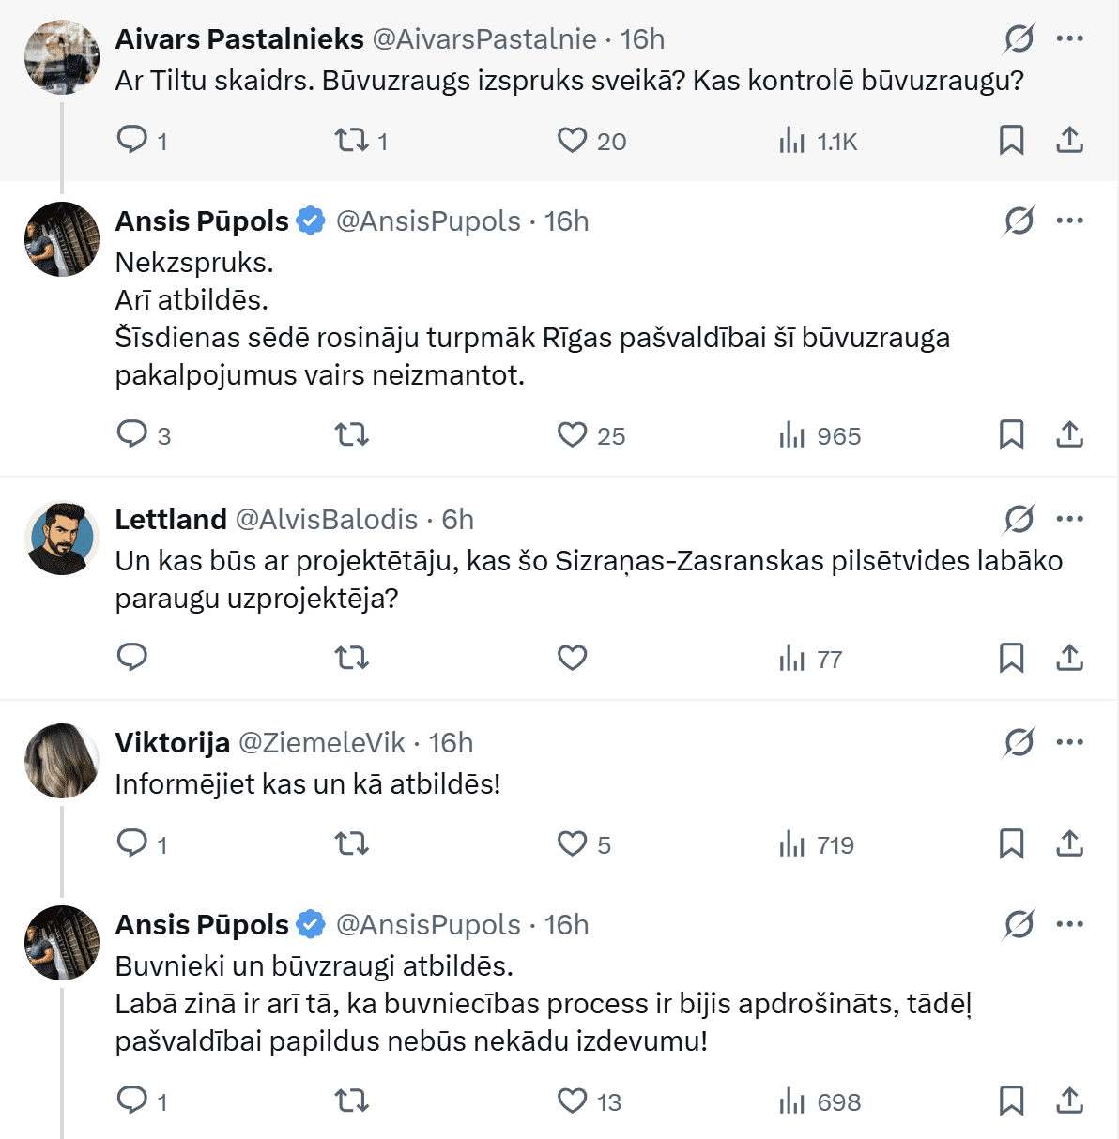
Task: Reply to Aivars Pastalnieks' tweet
Action: 132,141
